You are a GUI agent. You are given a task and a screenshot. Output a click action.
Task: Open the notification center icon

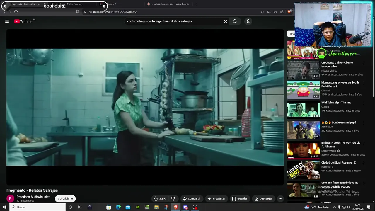[x=369, y=207]
